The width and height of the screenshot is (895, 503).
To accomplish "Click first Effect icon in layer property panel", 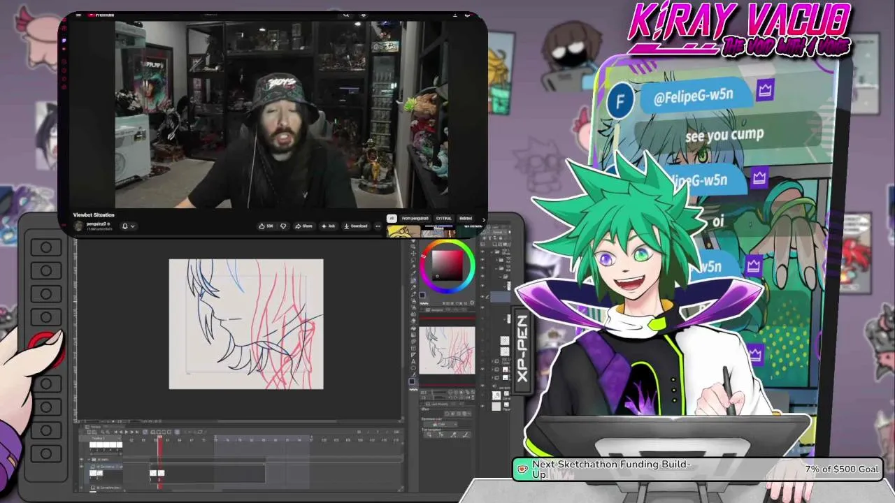I will point(447,414).
